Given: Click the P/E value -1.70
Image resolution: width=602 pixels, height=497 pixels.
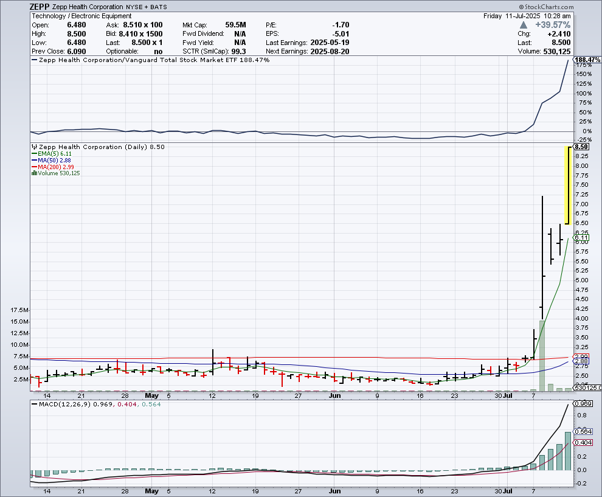Looking at the screenshot, I should click(x=341, y=25).
